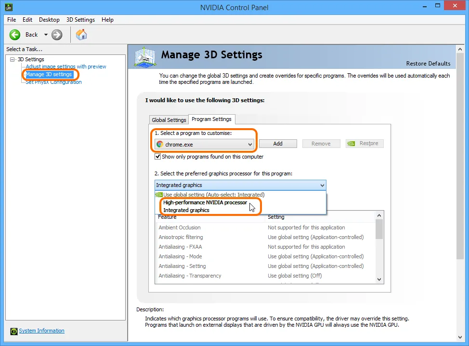The height and width of the screenshot is (346, 469).
Task: Click the grey Forward arrow icon
Action: [x=57, y=35]
